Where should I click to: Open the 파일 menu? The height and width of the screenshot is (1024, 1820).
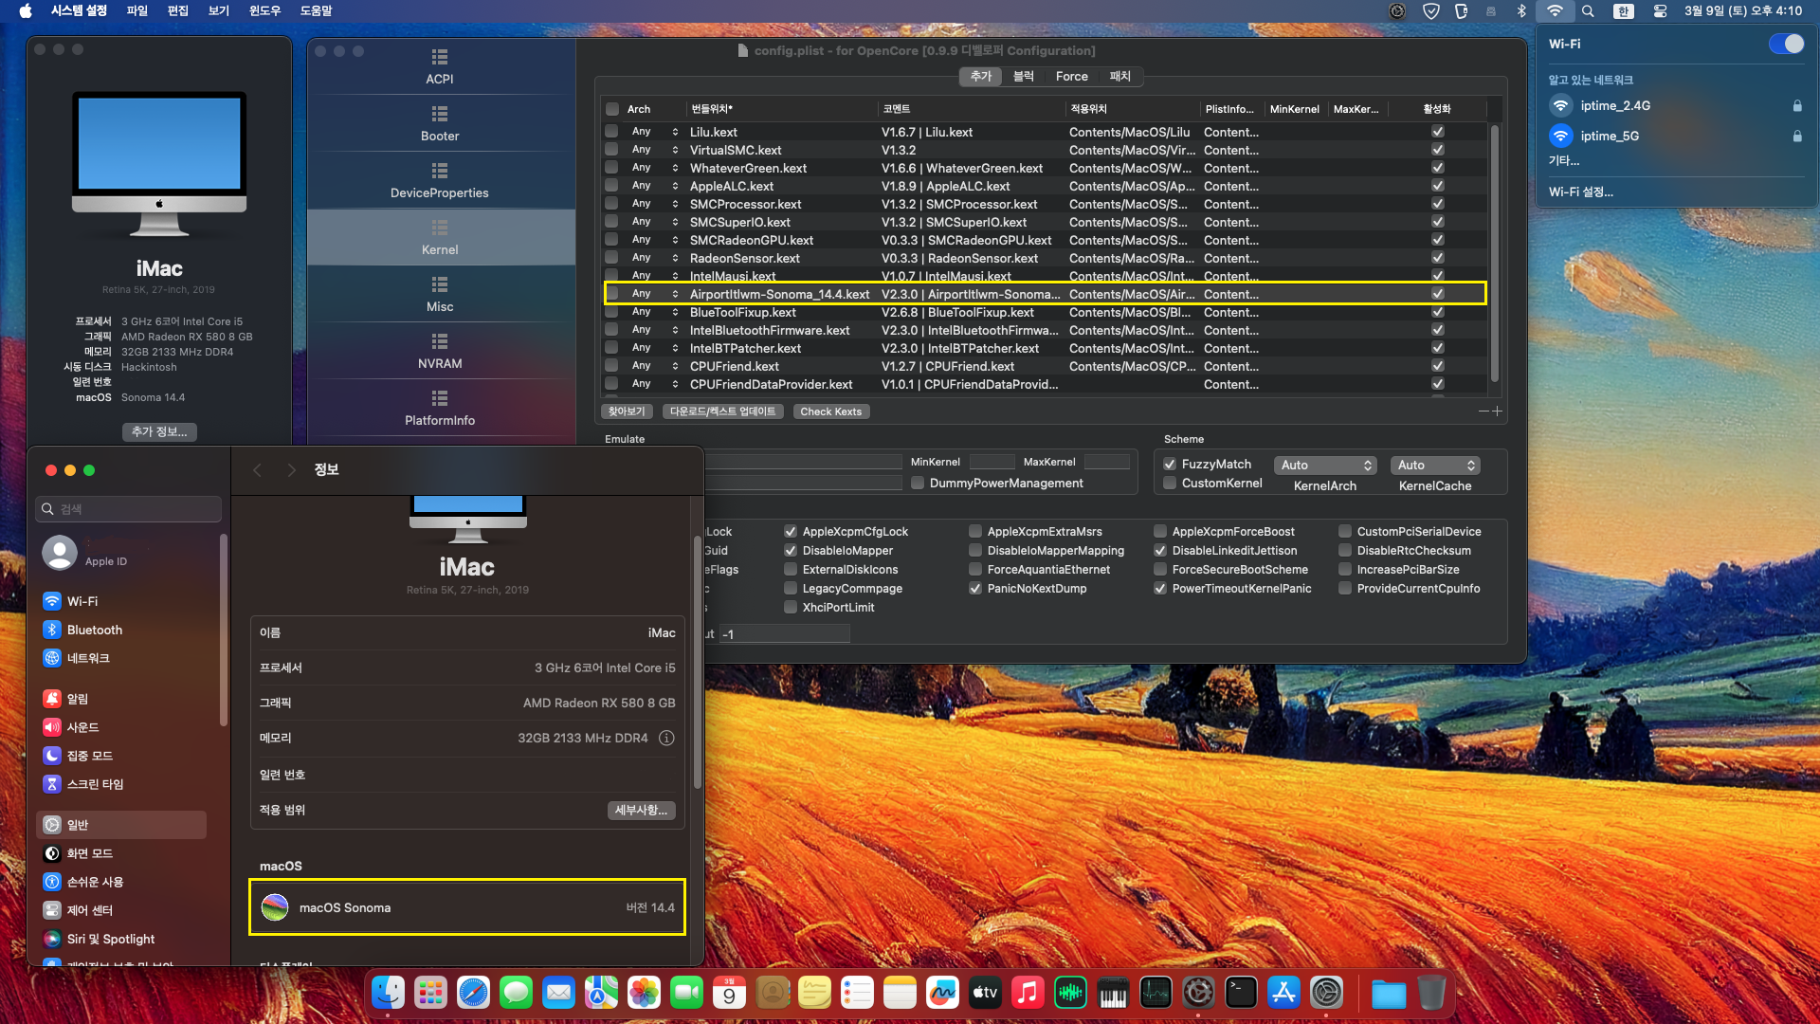coord(137,11)
